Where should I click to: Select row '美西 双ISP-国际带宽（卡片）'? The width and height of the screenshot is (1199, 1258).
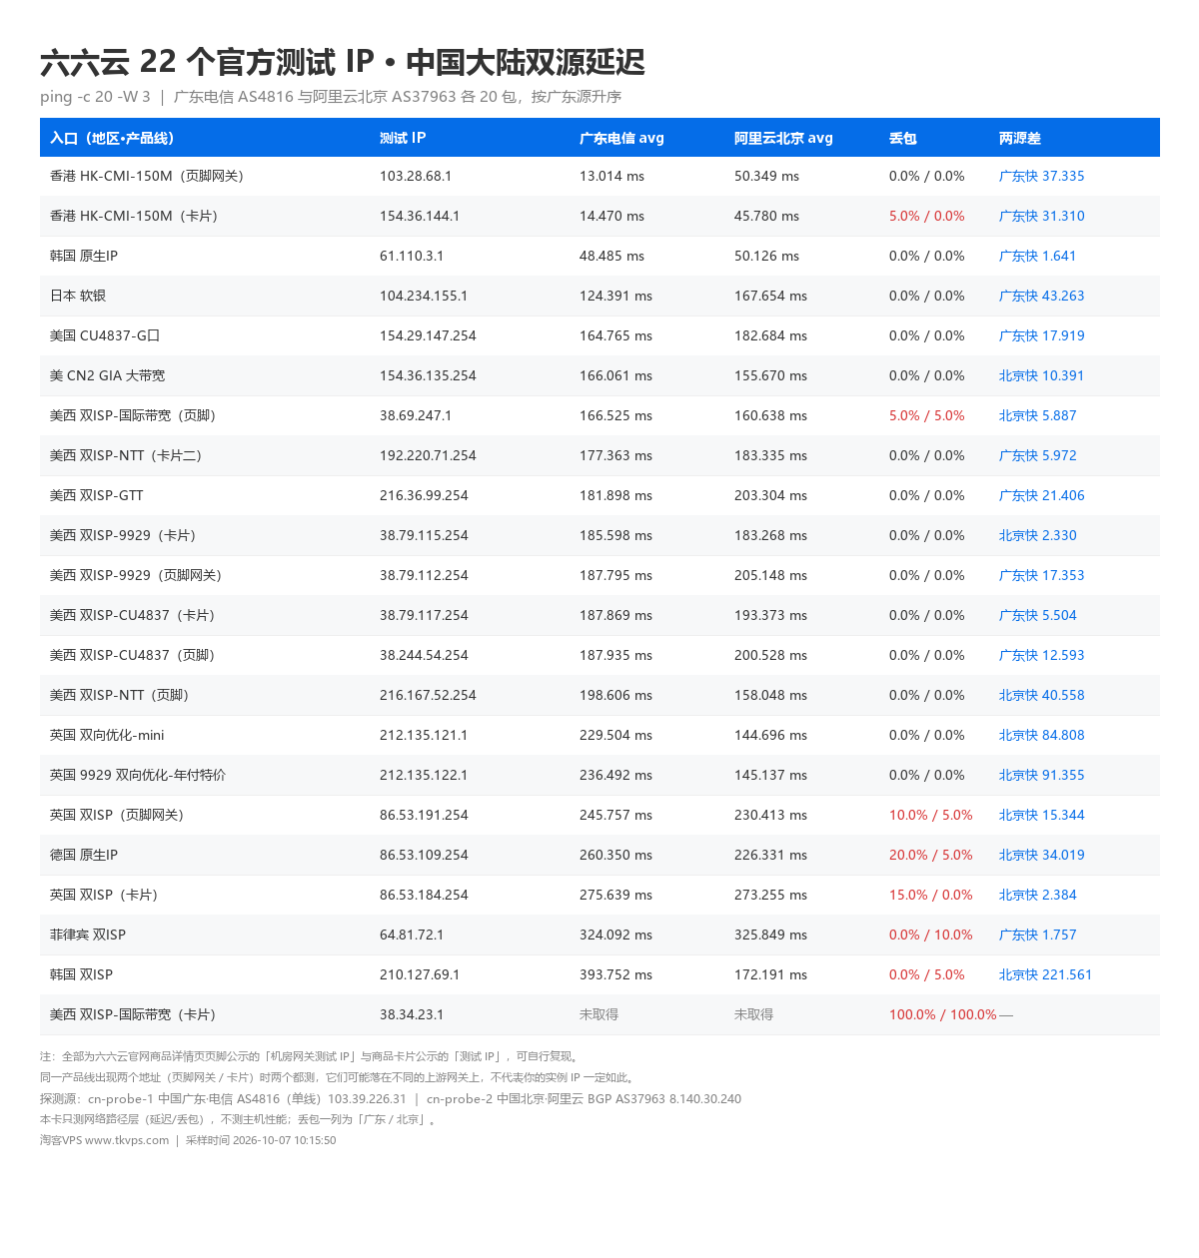click(x=599, y=1014)
